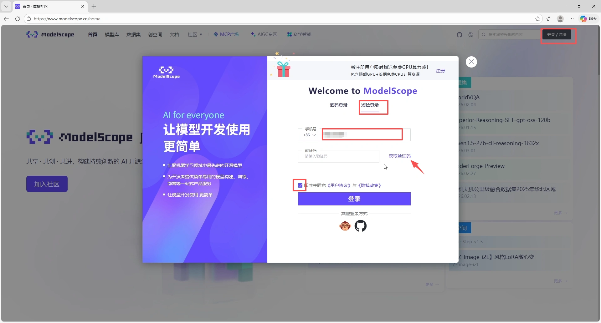Click the 注册 link in the promo banner

[440, 71]
